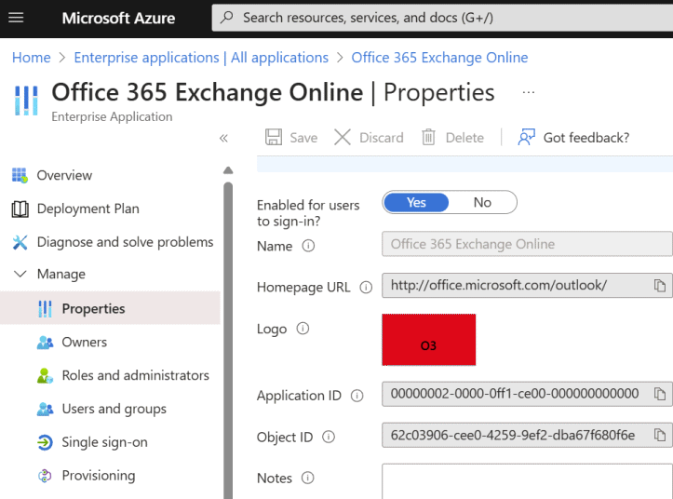Collapse the Manage section chevron
Image resolution: width=673 pixels, height=499 pixels.
pyautogui.click(x=20, y=274)
